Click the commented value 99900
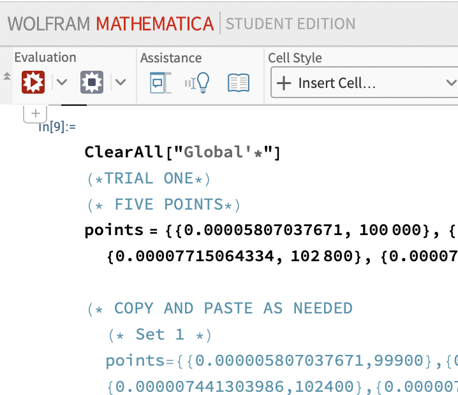 tap(398, 361)
